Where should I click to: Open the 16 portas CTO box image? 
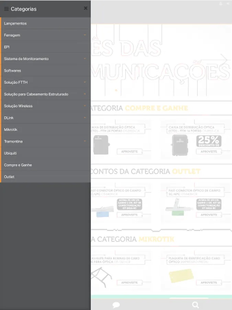[x=180, y=145]
